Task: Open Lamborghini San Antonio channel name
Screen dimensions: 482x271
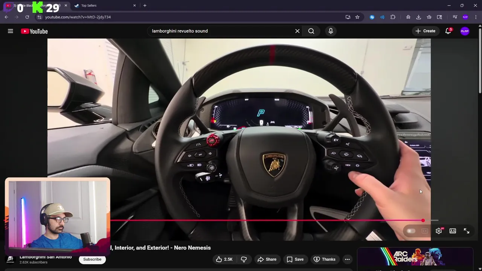Action: tap(46, 257)
